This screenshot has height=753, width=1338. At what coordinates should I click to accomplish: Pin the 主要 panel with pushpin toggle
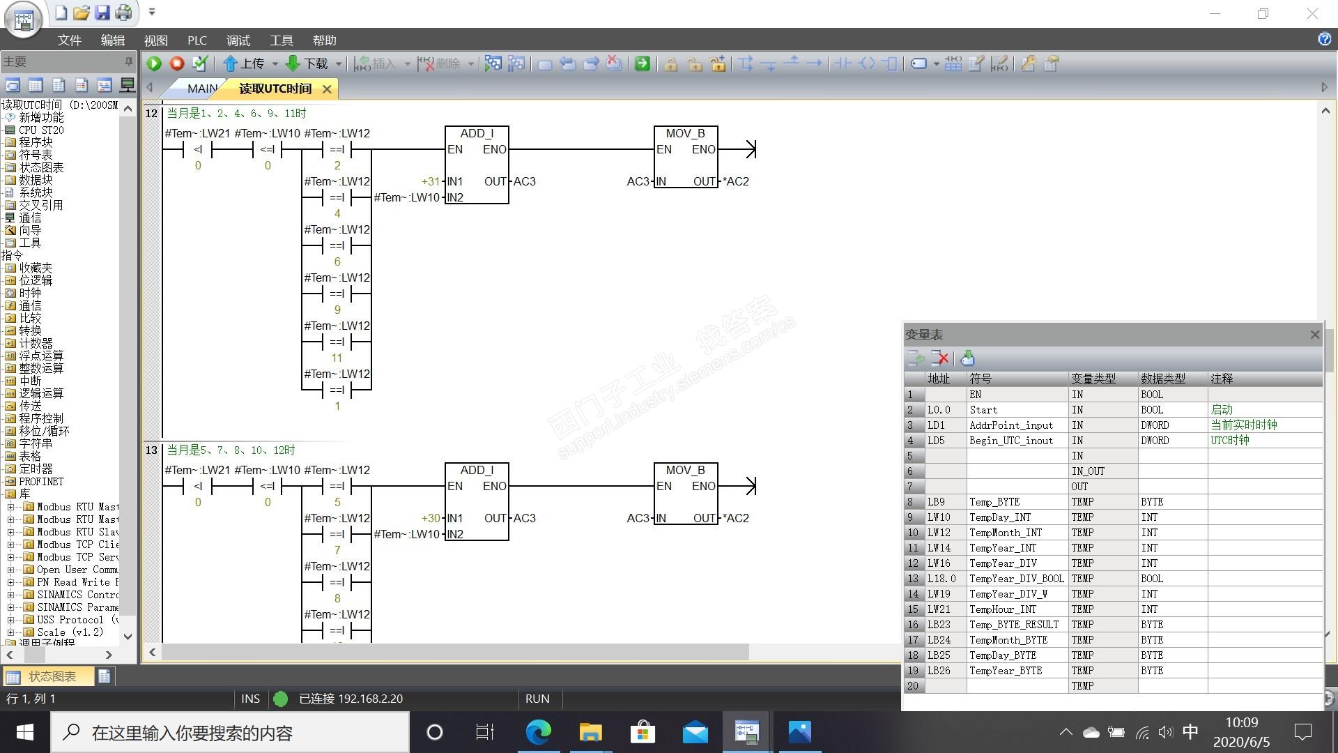tap(128, 61)
